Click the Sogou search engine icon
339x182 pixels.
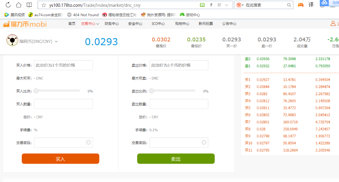tap(239, 5)
